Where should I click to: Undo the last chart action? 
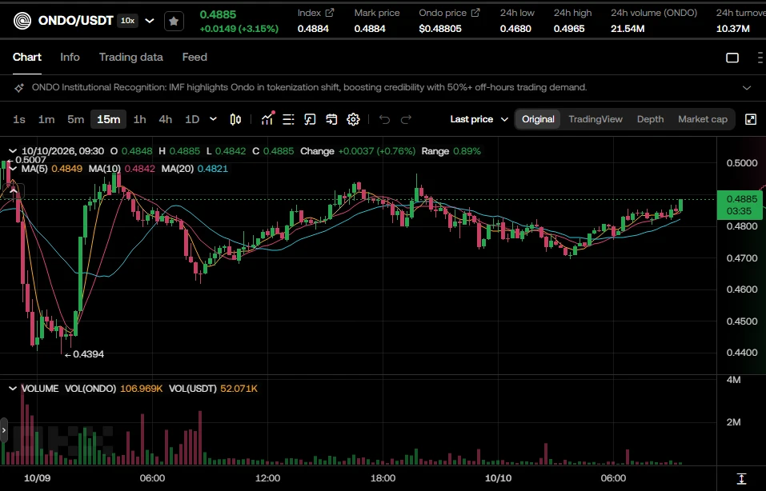[x=384, y=120]
